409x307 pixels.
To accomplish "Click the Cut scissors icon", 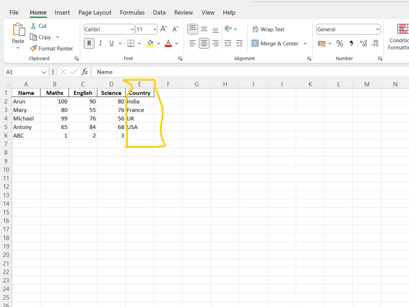I will (34, 25).
